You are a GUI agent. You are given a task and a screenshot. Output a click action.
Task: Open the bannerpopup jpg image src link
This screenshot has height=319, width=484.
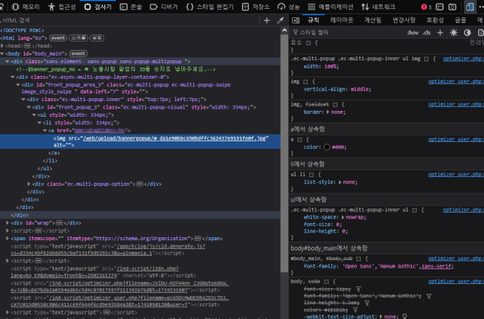click(x=174, y=138)
